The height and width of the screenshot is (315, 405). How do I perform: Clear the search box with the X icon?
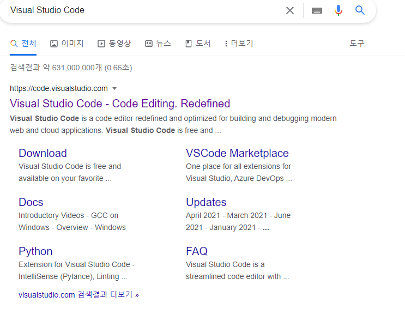tap(290, 10)
